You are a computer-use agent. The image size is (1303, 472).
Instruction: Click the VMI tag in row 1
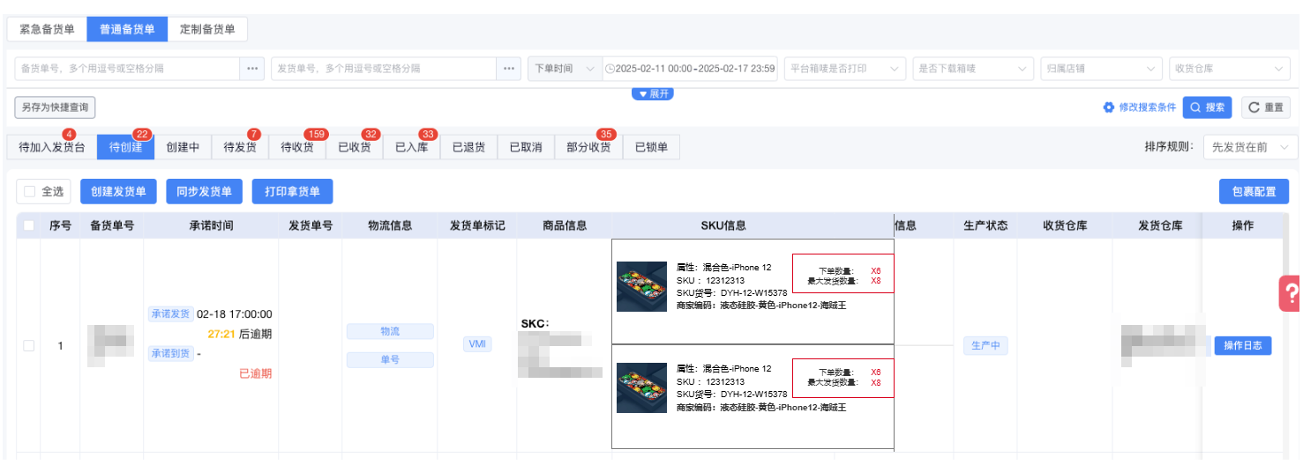(x=477, y=344)
